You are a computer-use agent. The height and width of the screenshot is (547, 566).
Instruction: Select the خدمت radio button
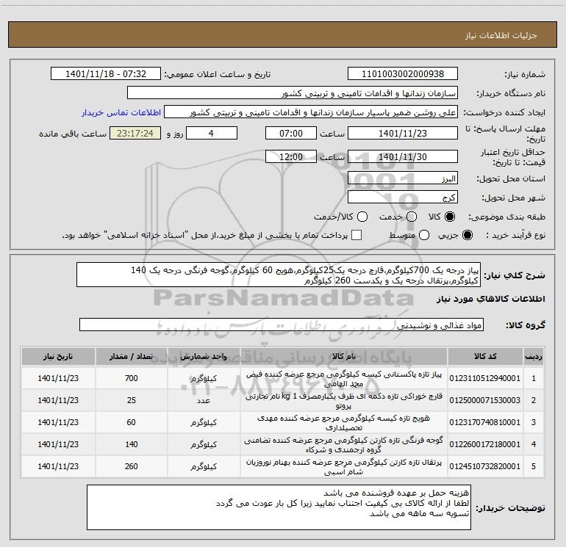click(x=412, y=217)
